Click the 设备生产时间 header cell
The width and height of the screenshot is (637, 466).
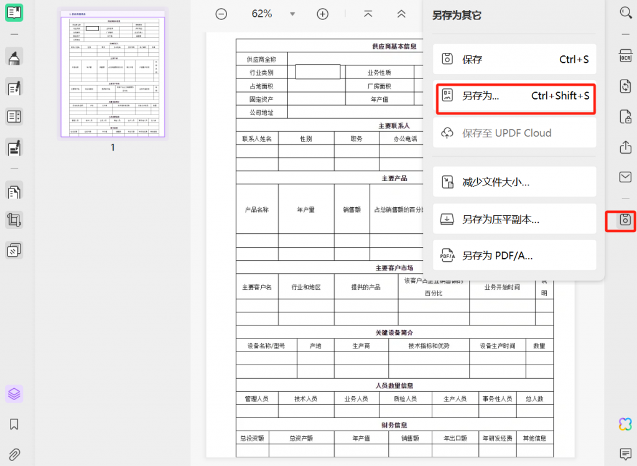[x=498, y=346]
